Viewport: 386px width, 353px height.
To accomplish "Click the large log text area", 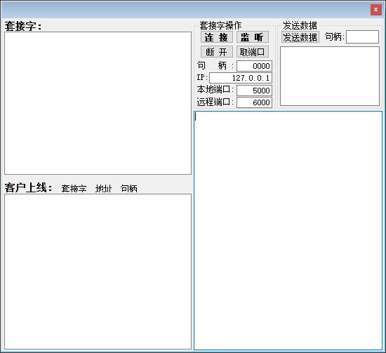I will (288, 230).
